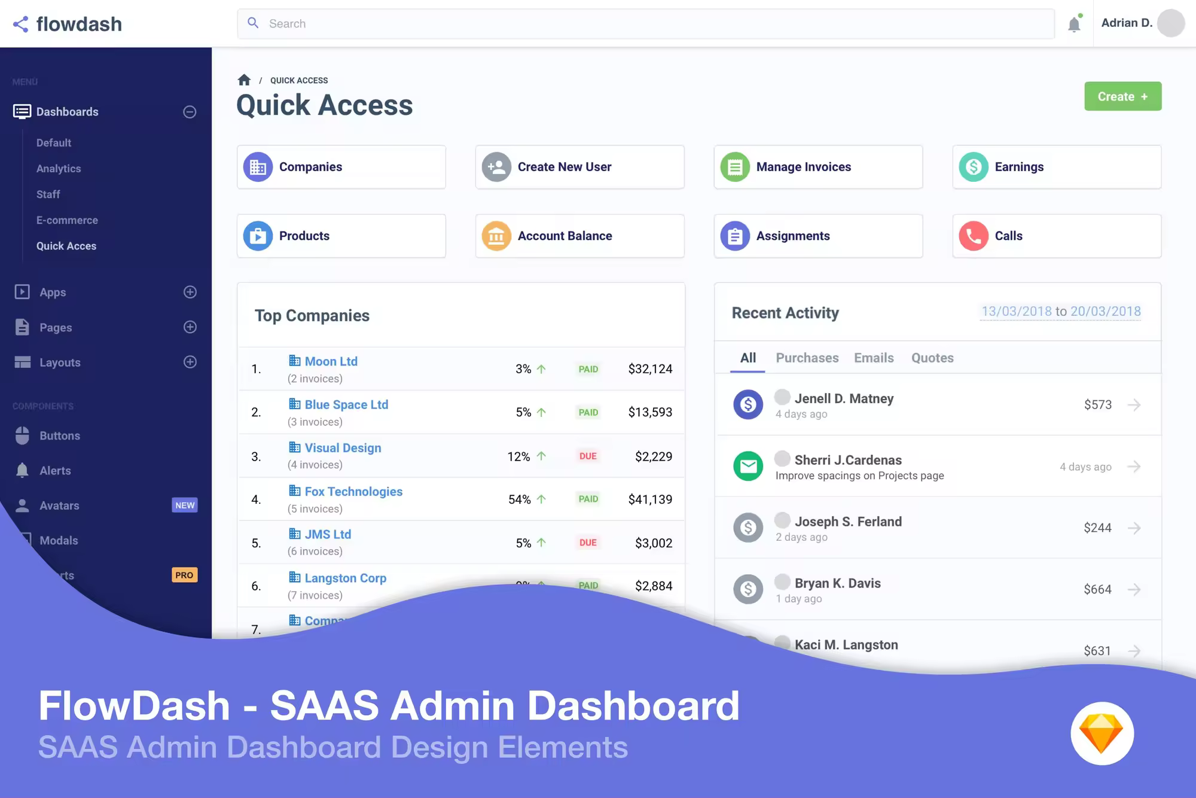Click the Layouts sidebar icon
Viewport: 1196px width, 798px height.
click(22, 362)
